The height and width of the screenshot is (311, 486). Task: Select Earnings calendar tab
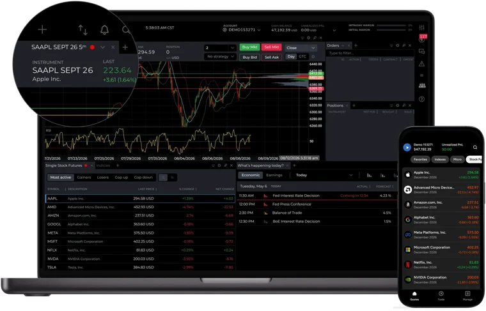(274, 175)
